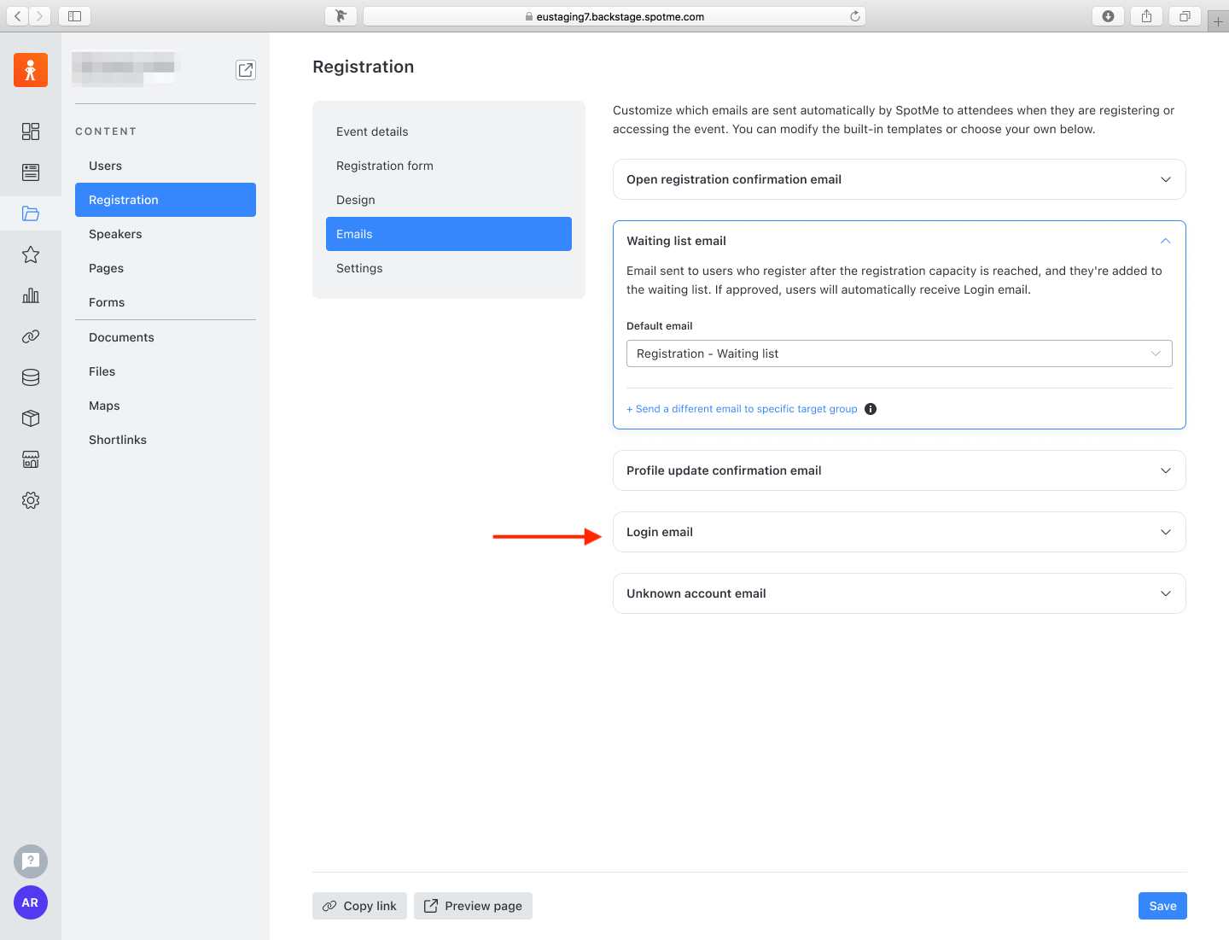Open the help chat bubble icon

pyautogui.click(x=31, y=861)
